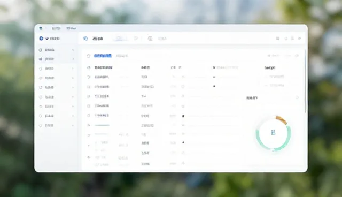Click the blue app logo atop the sidebar
Image resolution: width=342 pixels, height=197 pixels.
point(41,38)
